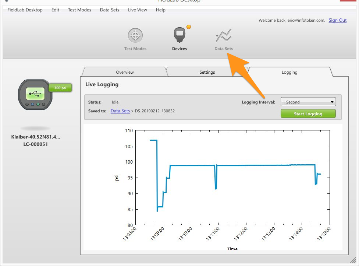
Task: Click the device name Klaiber-40.52N81.4...
Action: [35, 137]
